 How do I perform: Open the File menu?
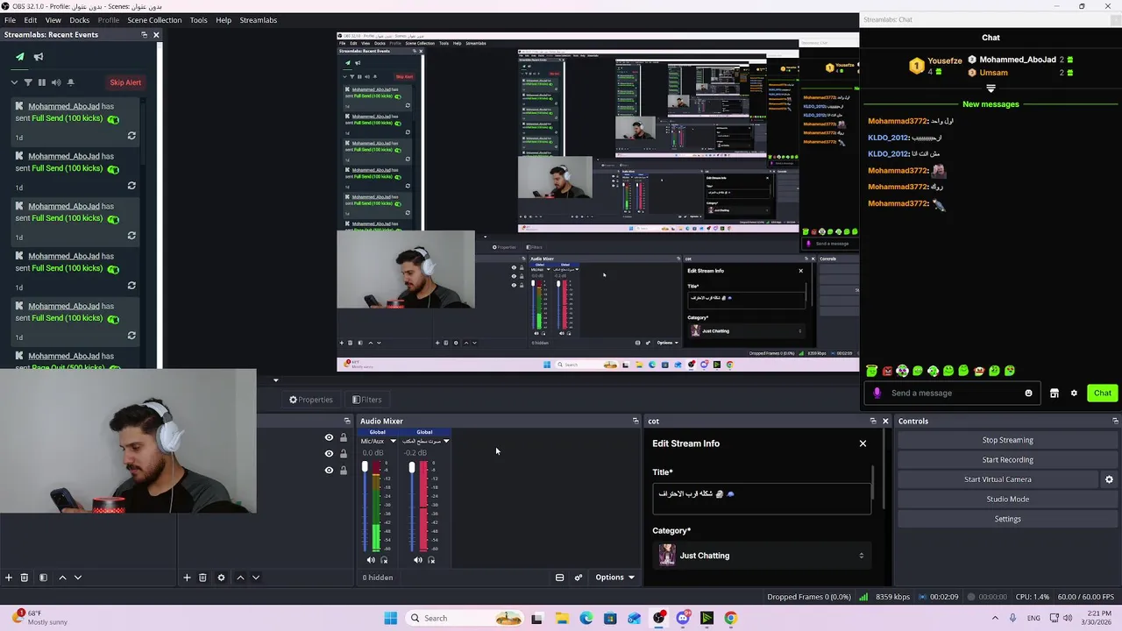10,20
